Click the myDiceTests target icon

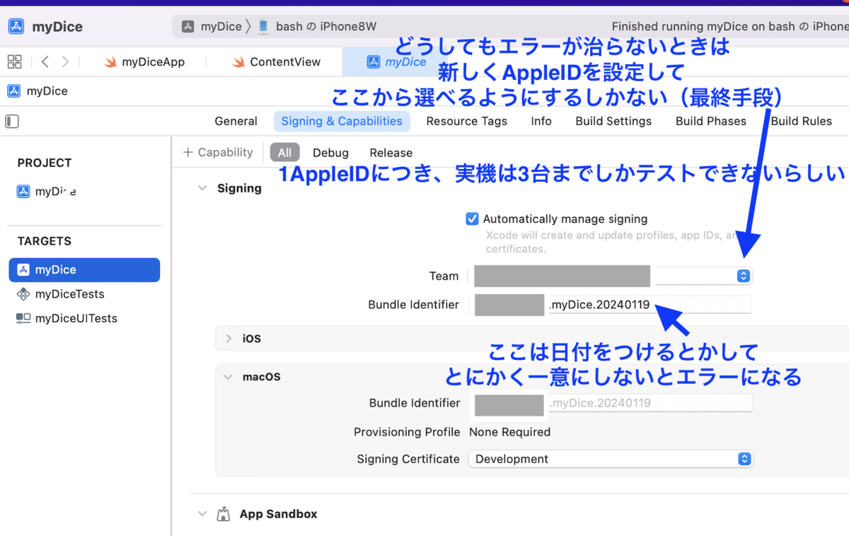click(23, 294)
